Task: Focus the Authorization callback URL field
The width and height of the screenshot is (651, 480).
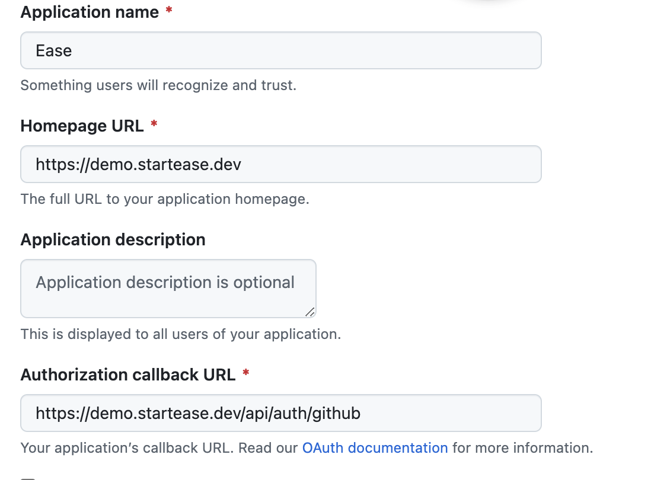Action: pos(281,413)
